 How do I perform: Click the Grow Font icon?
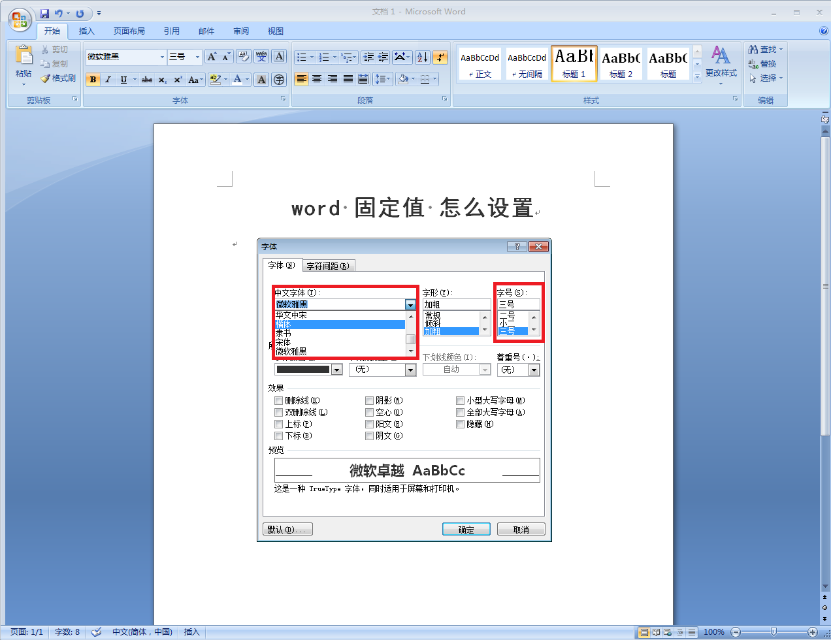(x=212, y=57)
